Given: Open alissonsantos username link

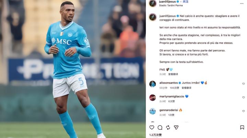Looking at the screenshot, I should [x=168, y=83].
